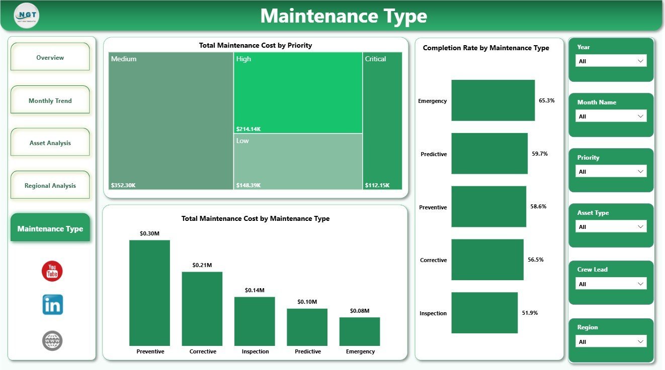Viewport: 665px width, 370px height.
Task: Select the Inspection completion rate bar
Action: (x=484, y=313)
